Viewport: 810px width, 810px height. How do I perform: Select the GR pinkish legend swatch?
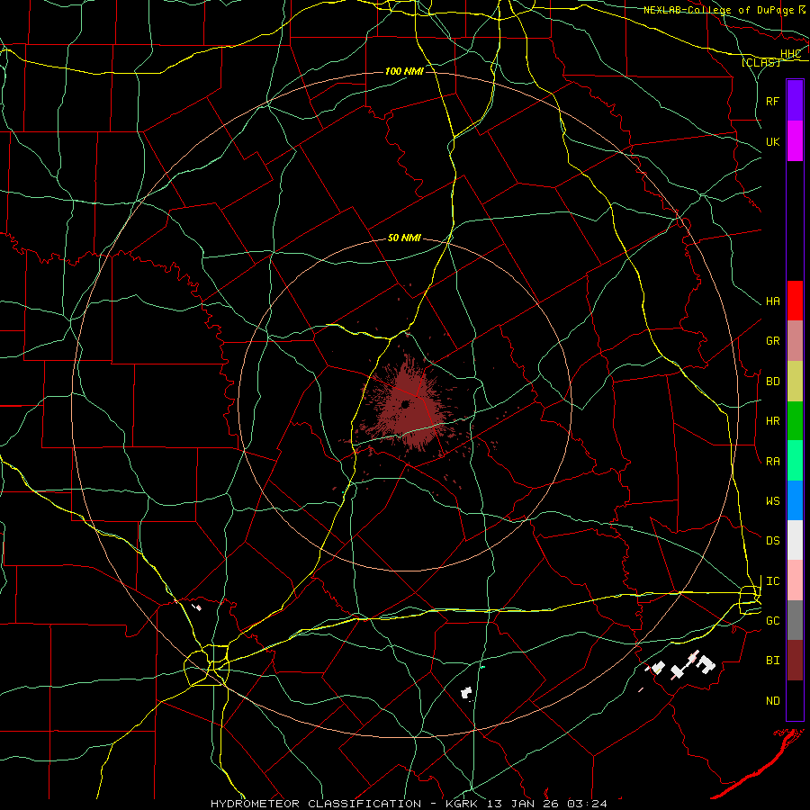coord(795,341)
